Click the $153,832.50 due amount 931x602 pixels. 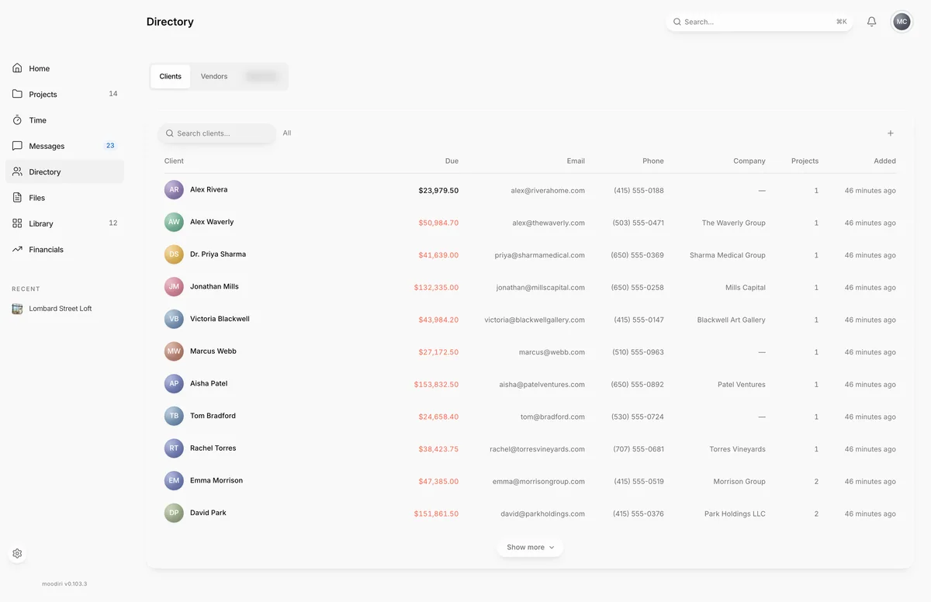(x=436, y=384)
